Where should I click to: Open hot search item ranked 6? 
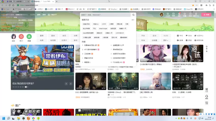pyautogui.click(x=117, y=45)
